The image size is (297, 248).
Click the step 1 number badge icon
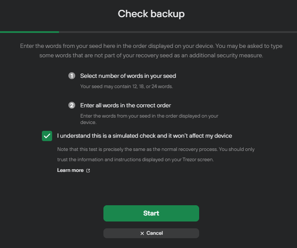pos(72,76)
